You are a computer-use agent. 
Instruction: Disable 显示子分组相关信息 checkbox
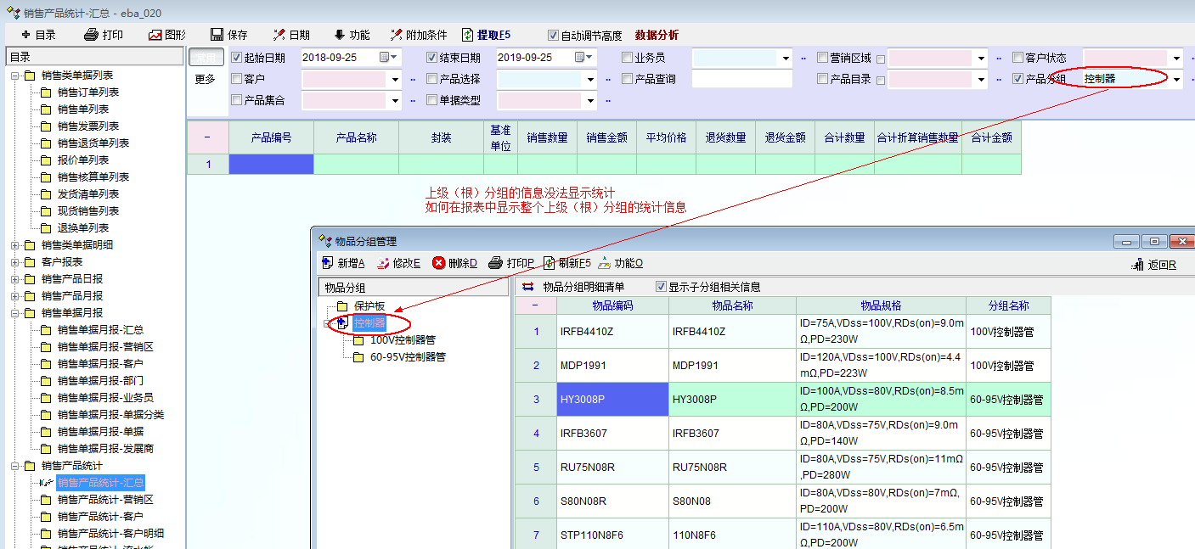point(662,287)
